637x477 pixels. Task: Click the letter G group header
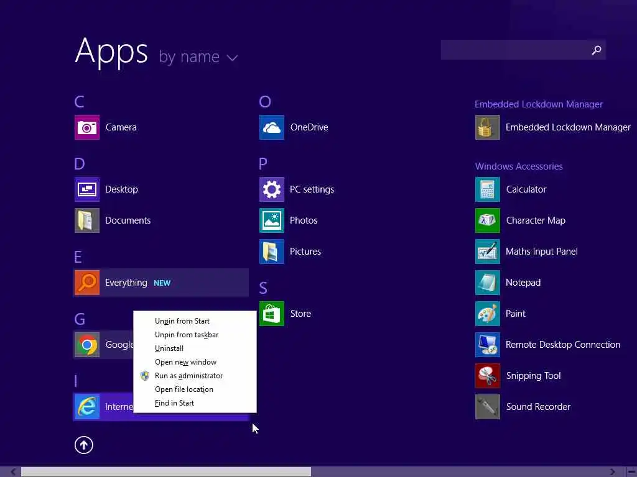[x=80, y=319]
